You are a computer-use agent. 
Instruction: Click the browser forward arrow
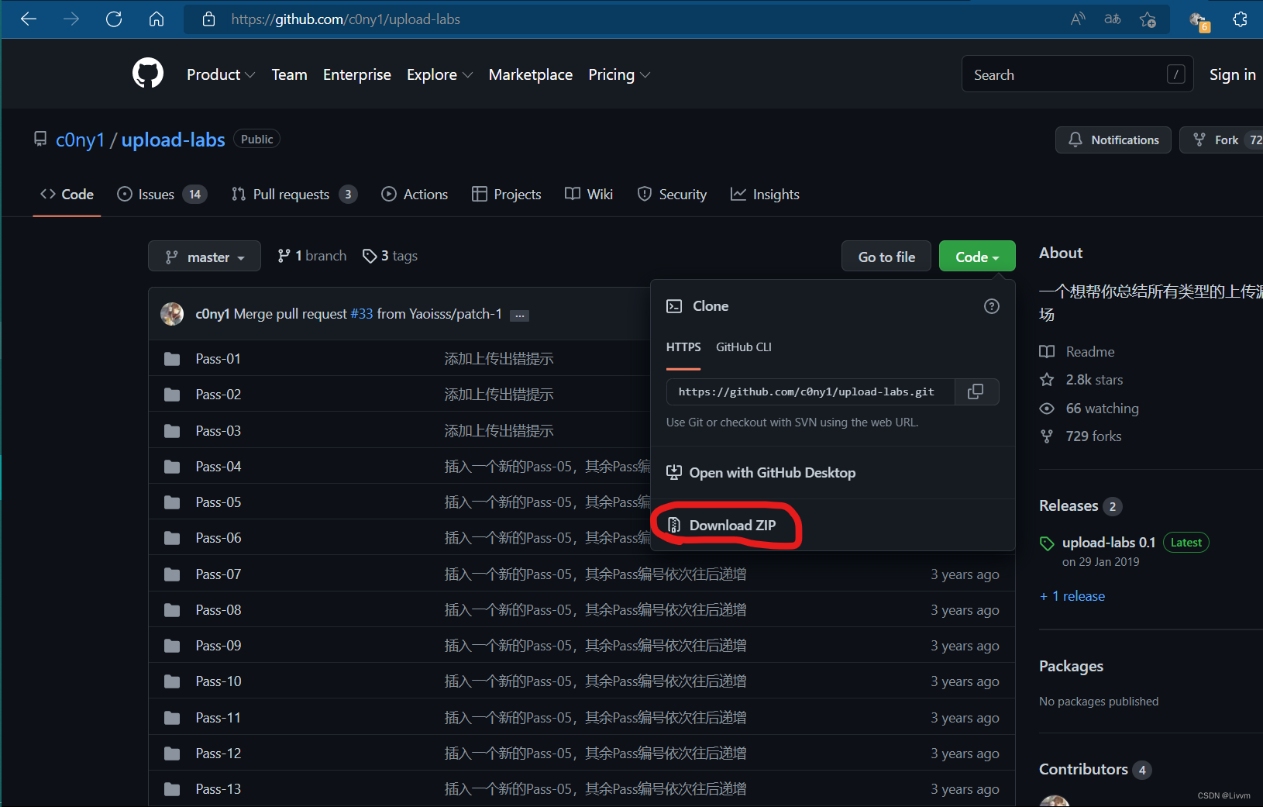point(71,19)
